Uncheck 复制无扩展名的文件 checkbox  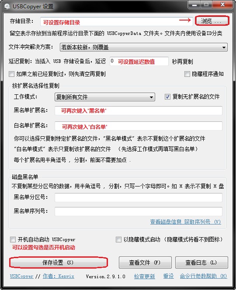click(167, 97)
